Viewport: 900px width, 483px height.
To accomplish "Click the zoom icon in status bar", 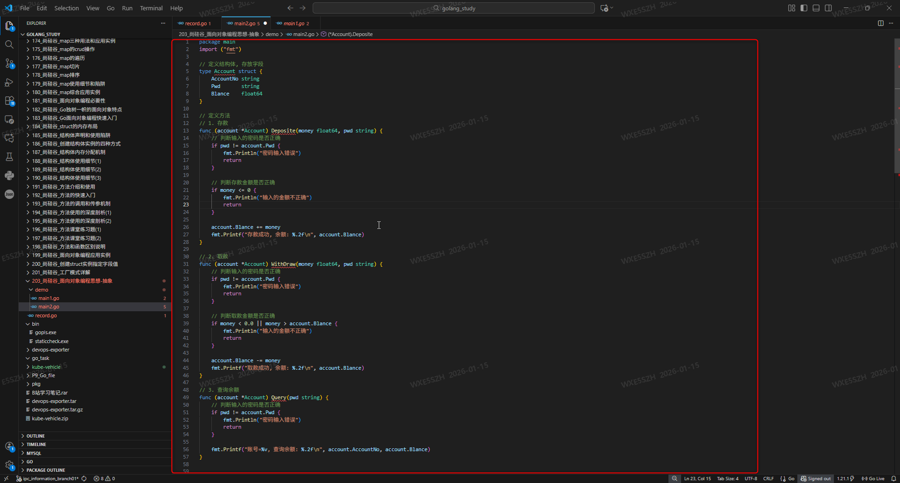I will point(675,478).
